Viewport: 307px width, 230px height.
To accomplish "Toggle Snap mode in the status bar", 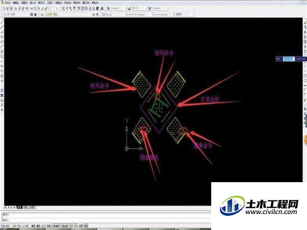I will (33, 226).
